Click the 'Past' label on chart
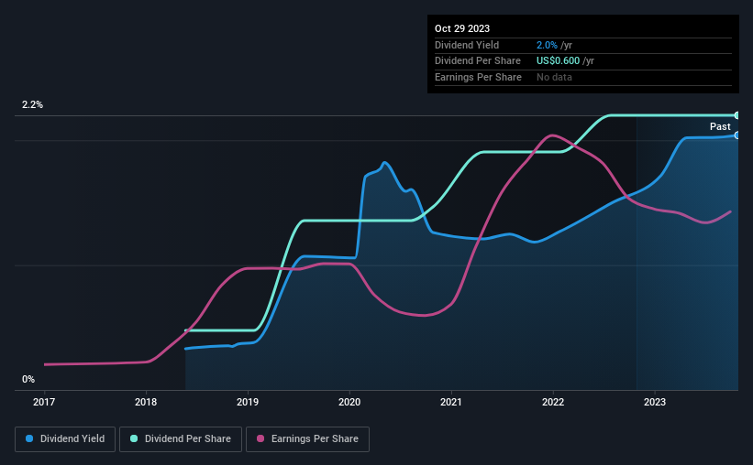The image size is (753, 465). 720,126
